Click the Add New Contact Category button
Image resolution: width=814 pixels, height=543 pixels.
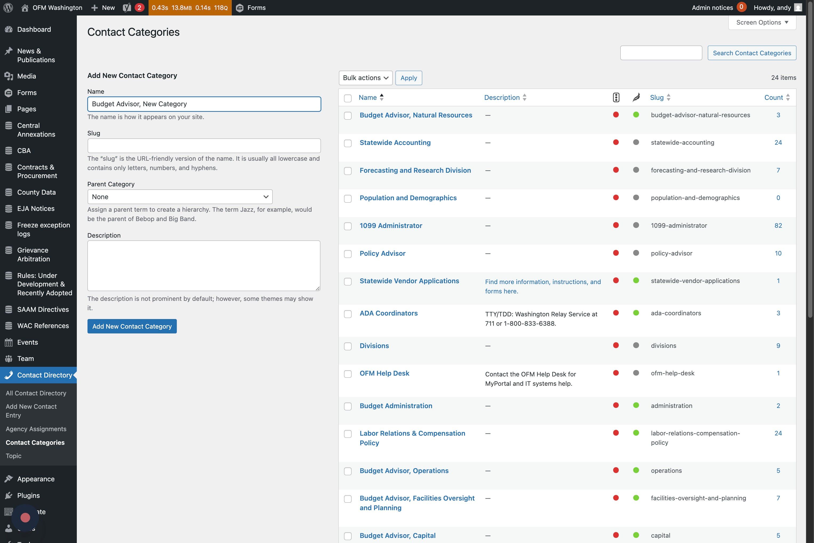coord(132,326)
